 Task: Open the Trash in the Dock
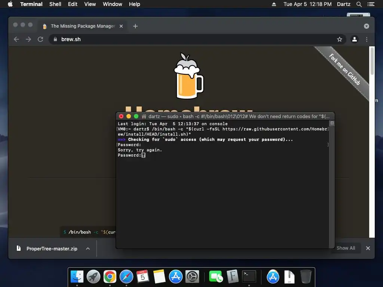(306, 277)
